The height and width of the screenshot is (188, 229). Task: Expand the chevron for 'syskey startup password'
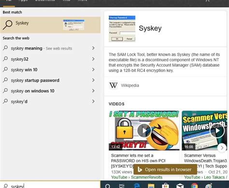93,80
